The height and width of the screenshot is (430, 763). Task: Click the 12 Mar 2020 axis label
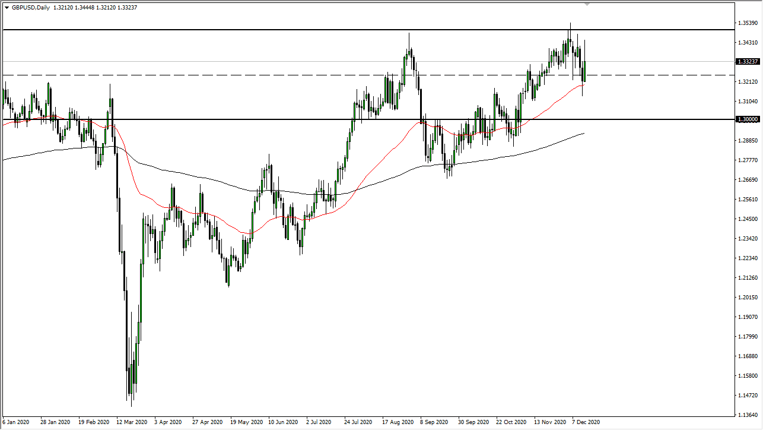pos(132,422)
